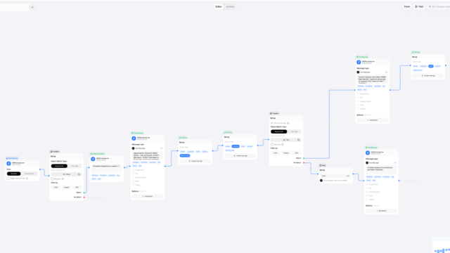Click search icon in #2 Yes keyword field
Screen dimensions: 450x253
[298, 140]
